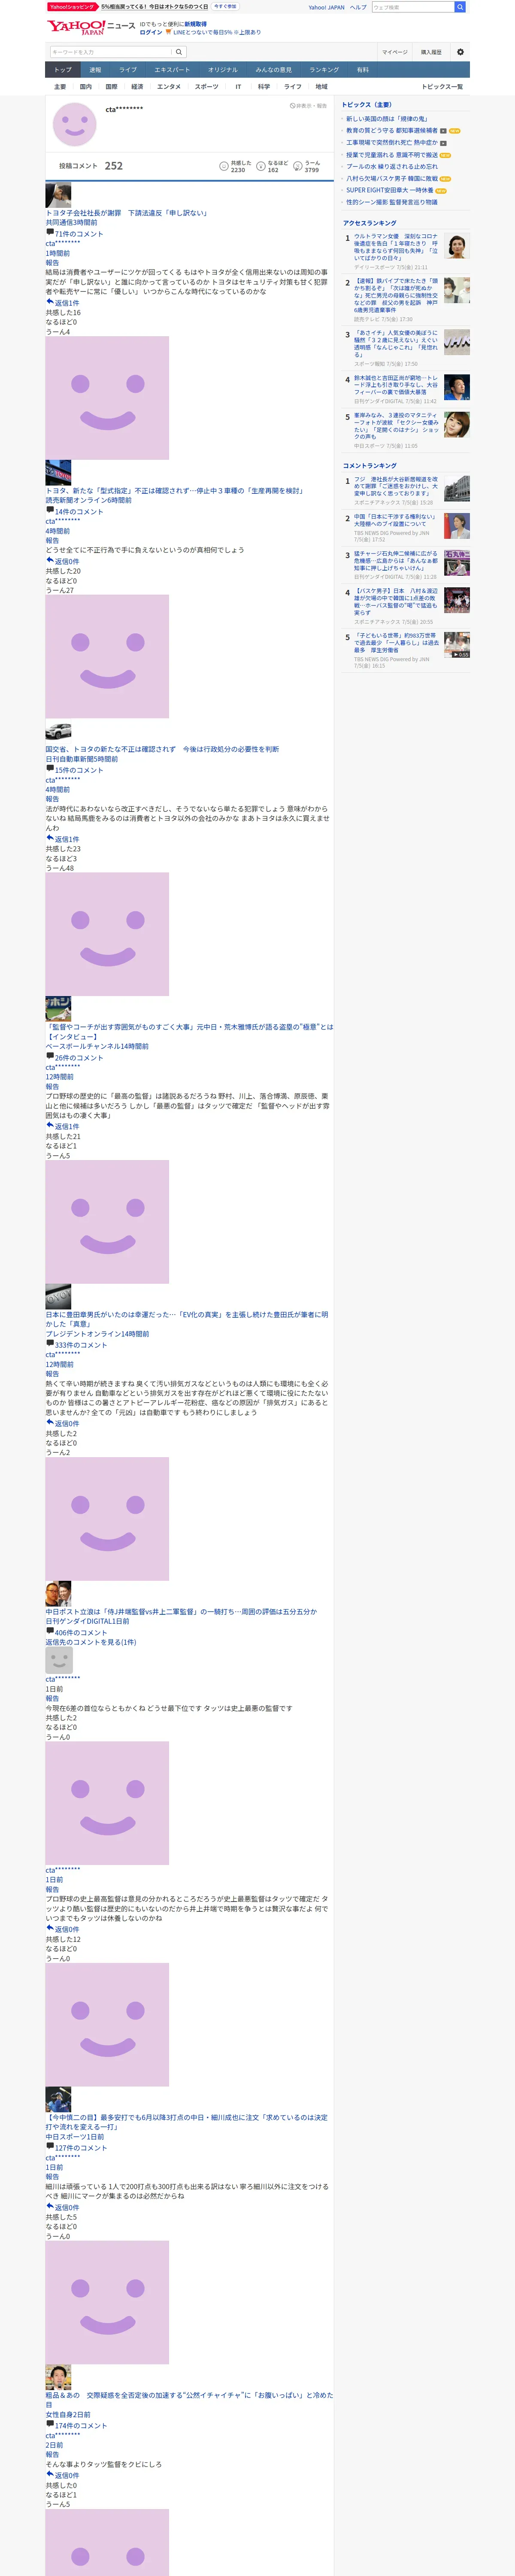Click the うーん icon in the profile stats
The height and width of the screenshot is (2576, 515).
pos(298,166)
